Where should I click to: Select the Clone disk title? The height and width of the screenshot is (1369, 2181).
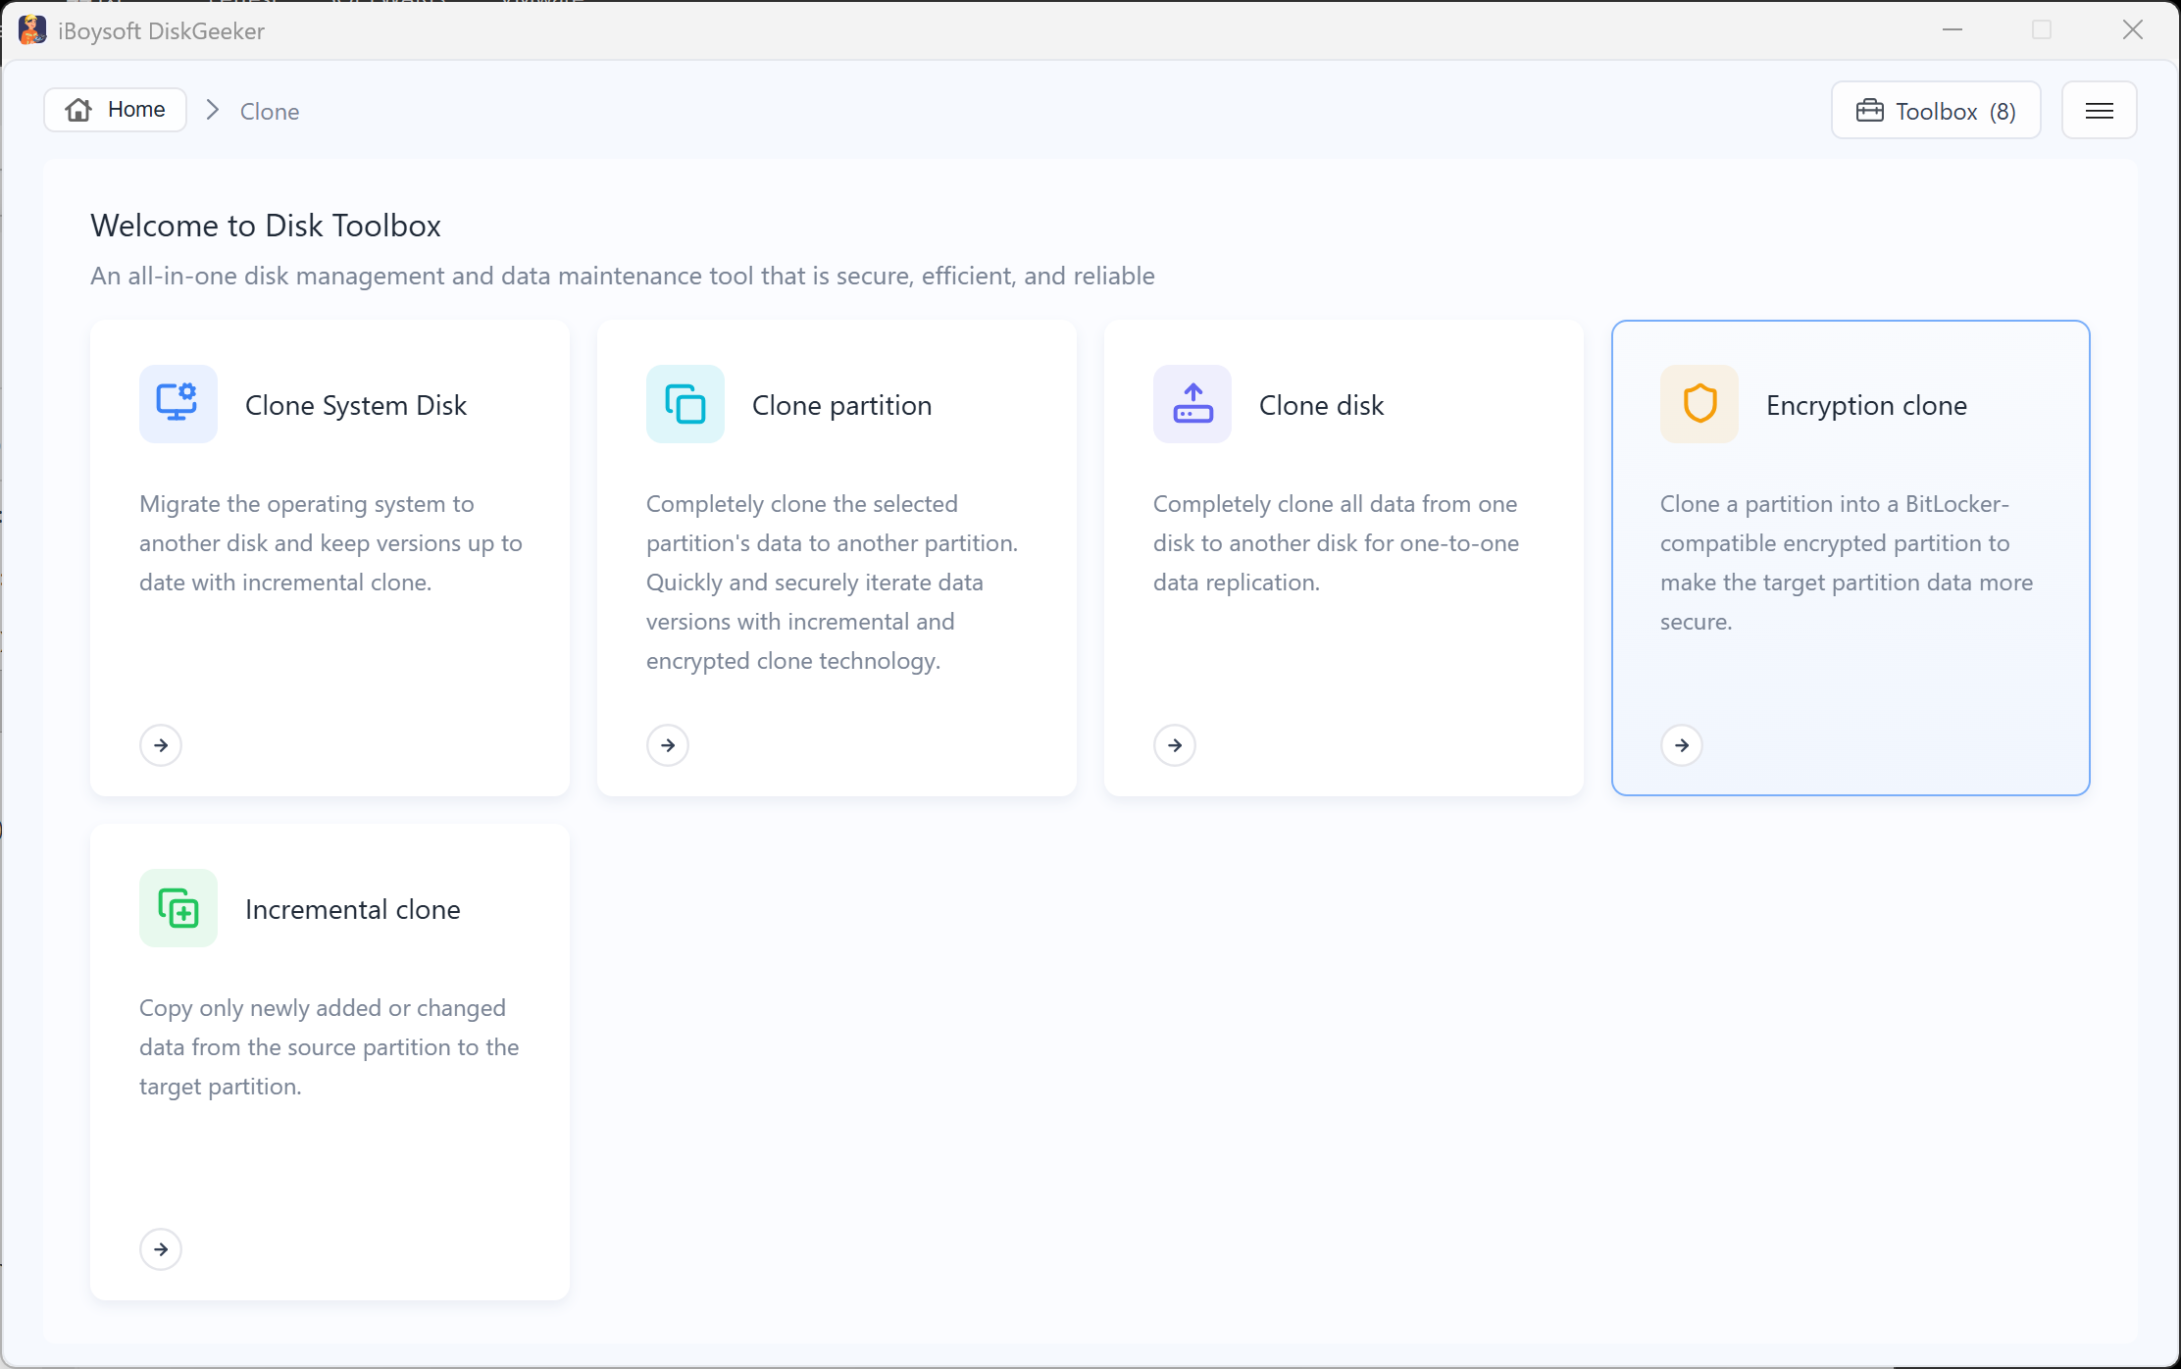click(1321, 405)
